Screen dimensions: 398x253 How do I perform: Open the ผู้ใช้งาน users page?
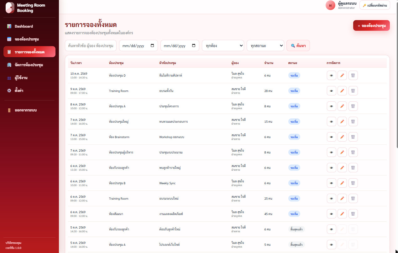click(29, 78)
